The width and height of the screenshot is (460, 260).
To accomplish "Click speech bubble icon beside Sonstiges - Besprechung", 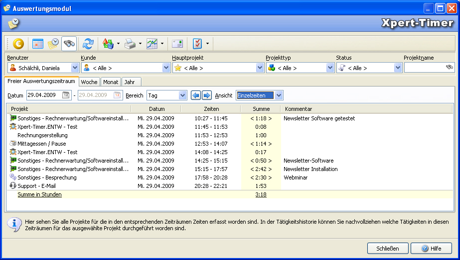I will click(13, 177).
